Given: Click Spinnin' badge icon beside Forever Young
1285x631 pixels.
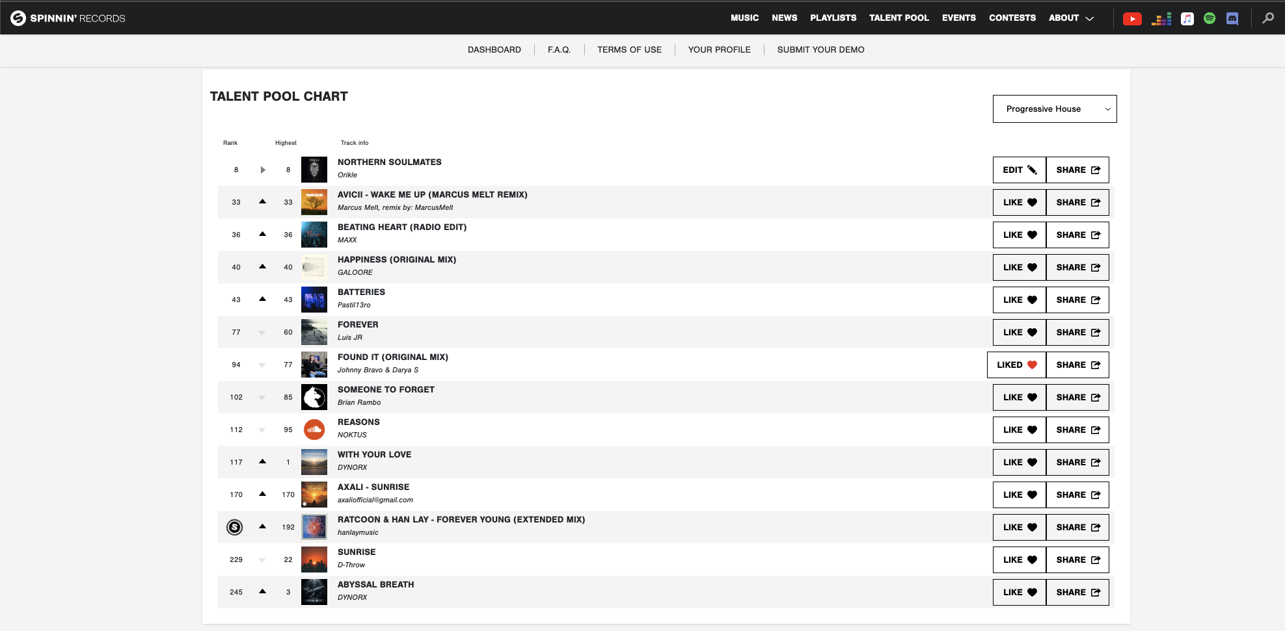Looking at the screenshot, I should coord(235,527).
